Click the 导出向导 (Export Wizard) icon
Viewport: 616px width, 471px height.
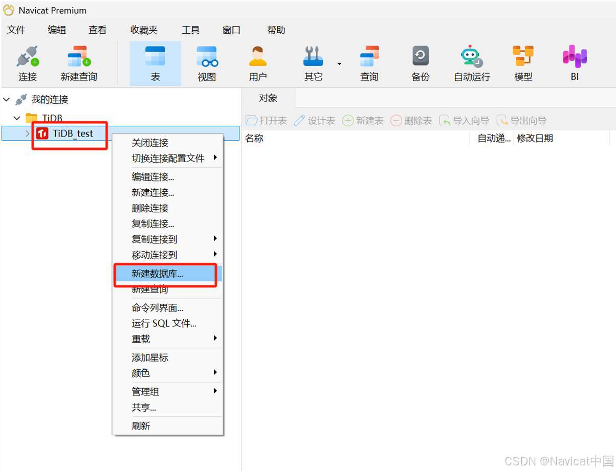(502, 120)
